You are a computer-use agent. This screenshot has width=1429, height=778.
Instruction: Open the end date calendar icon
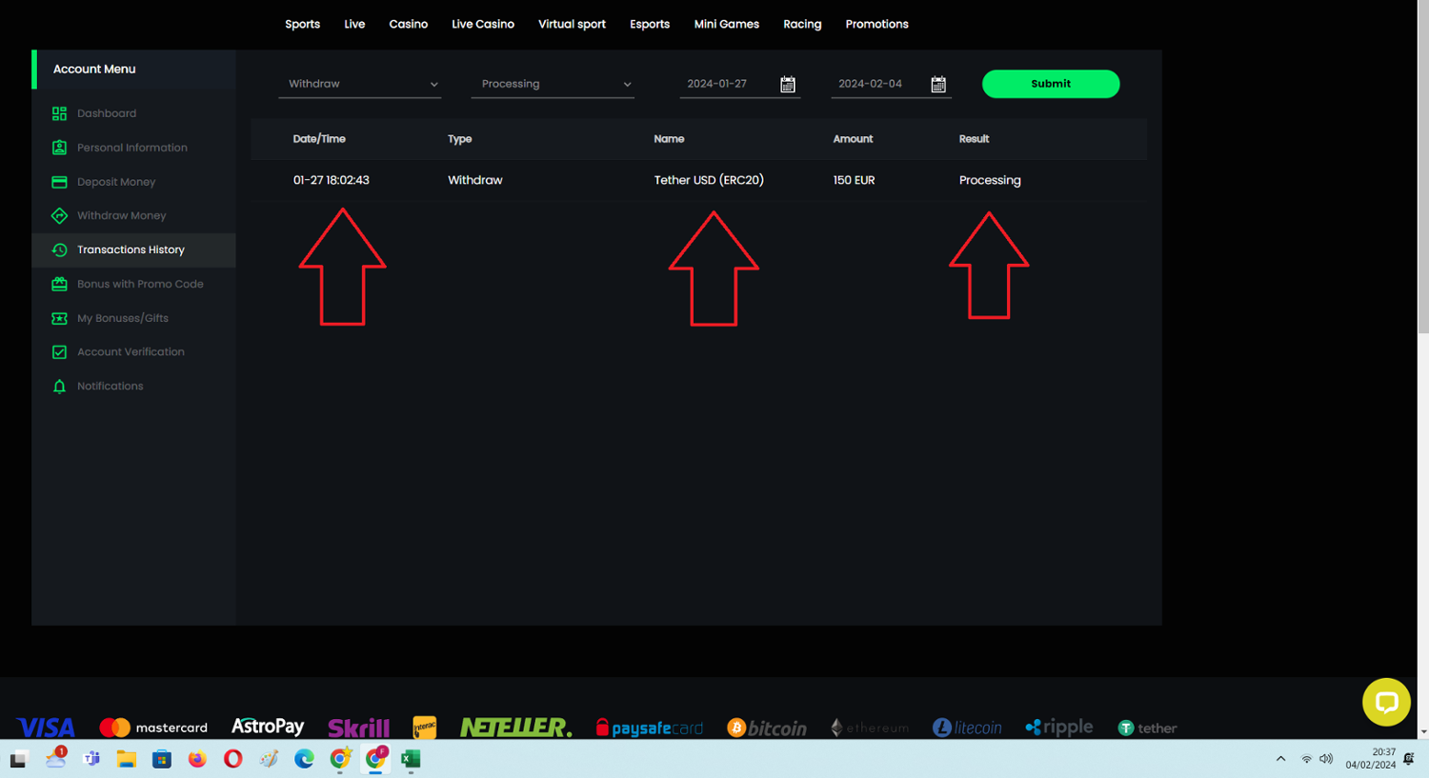click(x=938, y=85)
